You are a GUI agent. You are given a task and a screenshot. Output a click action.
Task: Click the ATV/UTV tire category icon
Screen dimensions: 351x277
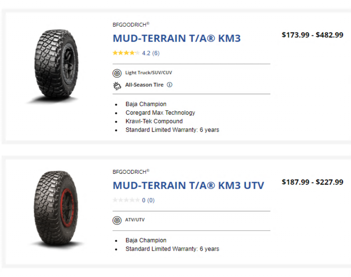point(117,220)
